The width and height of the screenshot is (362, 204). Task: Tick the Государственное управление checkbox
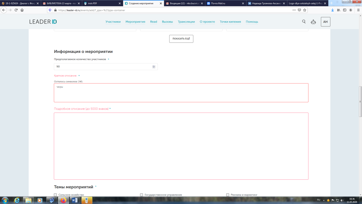click(x=142, y=195)
